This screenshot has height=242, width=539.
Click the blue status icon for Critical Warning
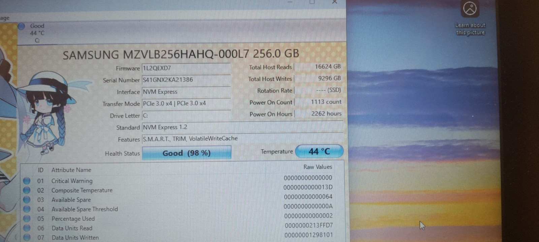pos(27,181)
